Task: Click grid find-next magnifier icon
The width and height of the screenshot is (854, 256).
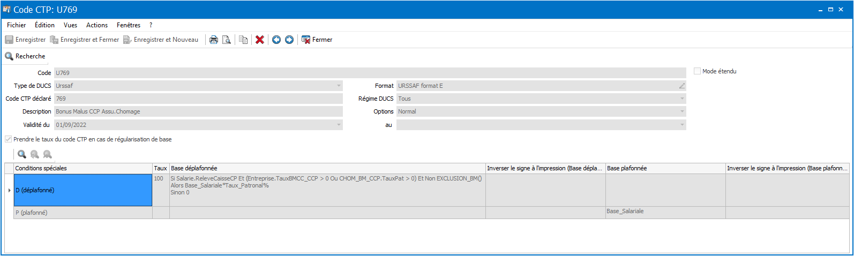Action: [x=48, y=154]
